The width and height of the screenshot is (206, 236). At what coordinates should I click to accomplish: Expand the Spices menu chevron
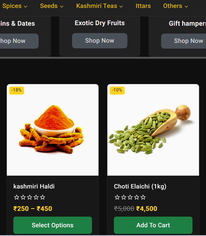point(25,7)
